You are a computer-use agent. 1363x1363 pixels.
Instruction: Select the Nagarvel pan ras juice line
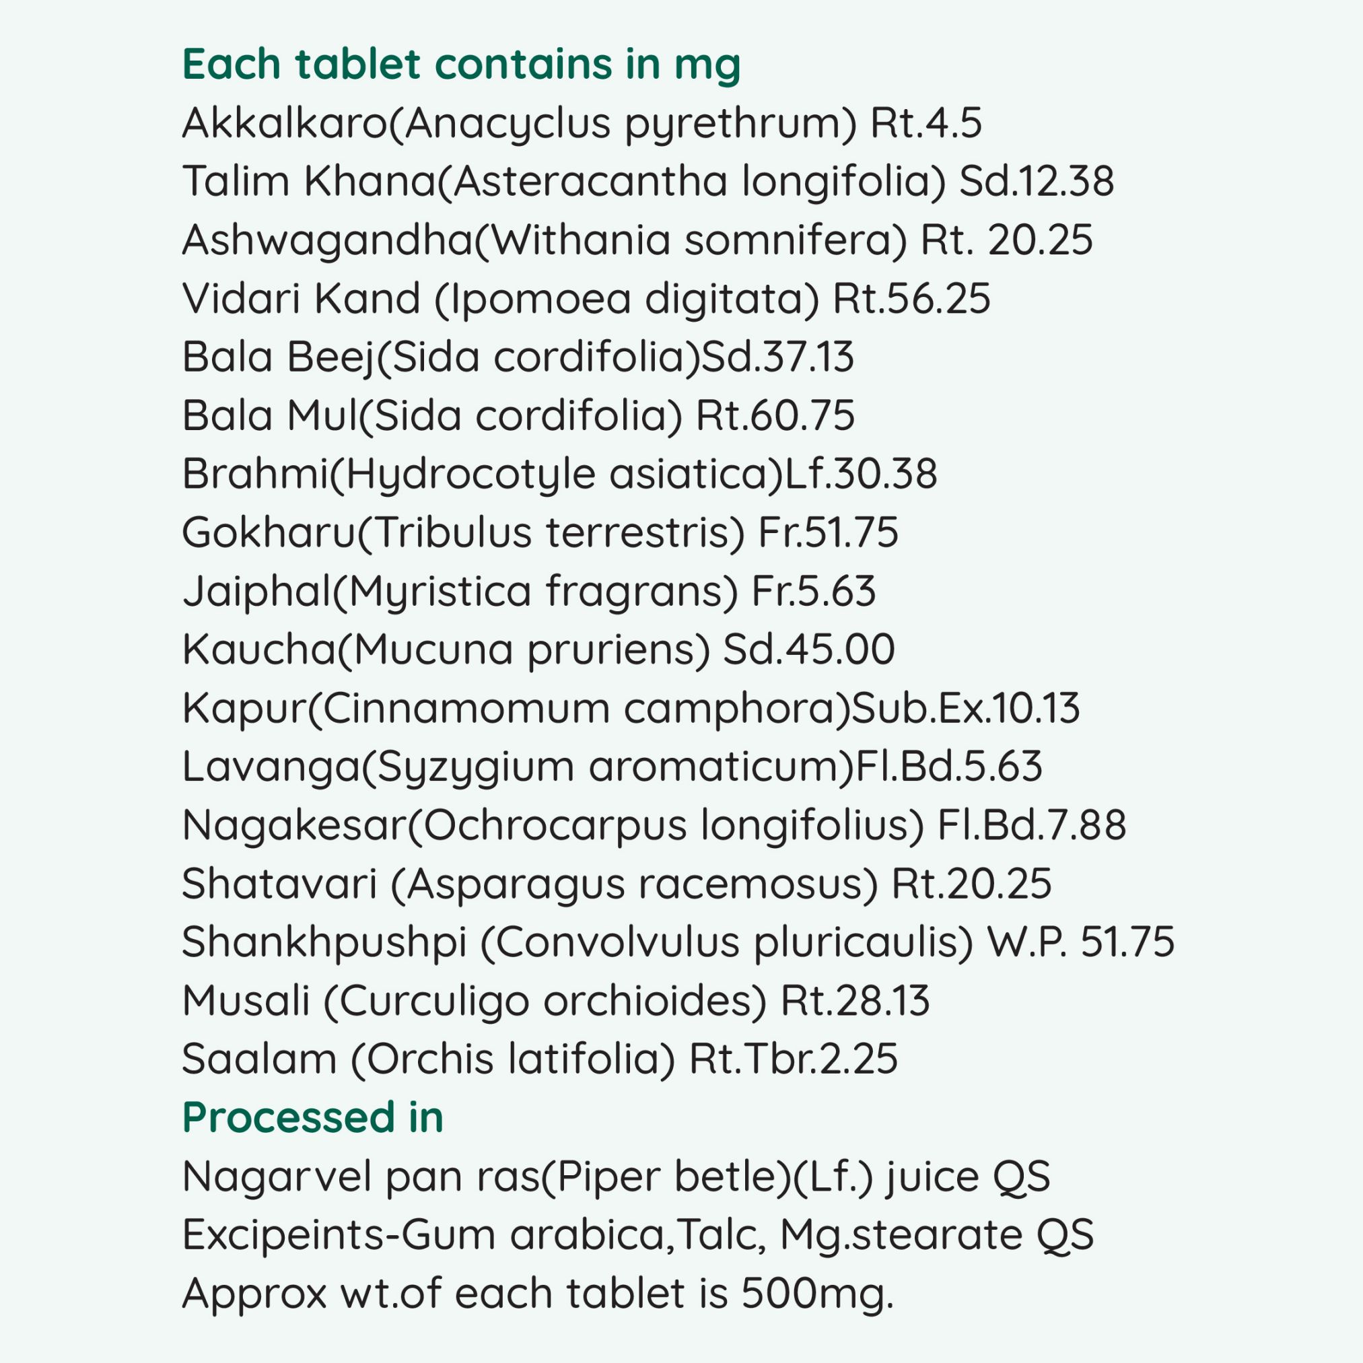[x=616, y=1177]
